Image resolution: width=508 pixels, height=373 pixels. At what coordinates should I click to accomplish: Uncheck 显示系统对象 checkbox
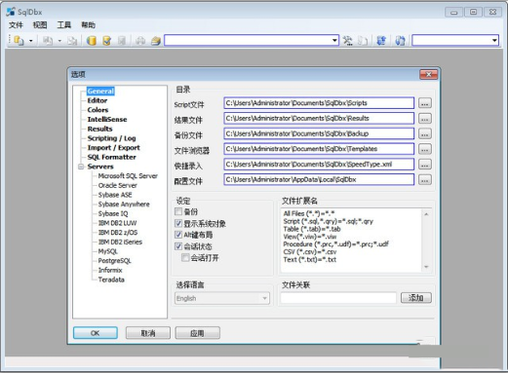tap(178, 223)
